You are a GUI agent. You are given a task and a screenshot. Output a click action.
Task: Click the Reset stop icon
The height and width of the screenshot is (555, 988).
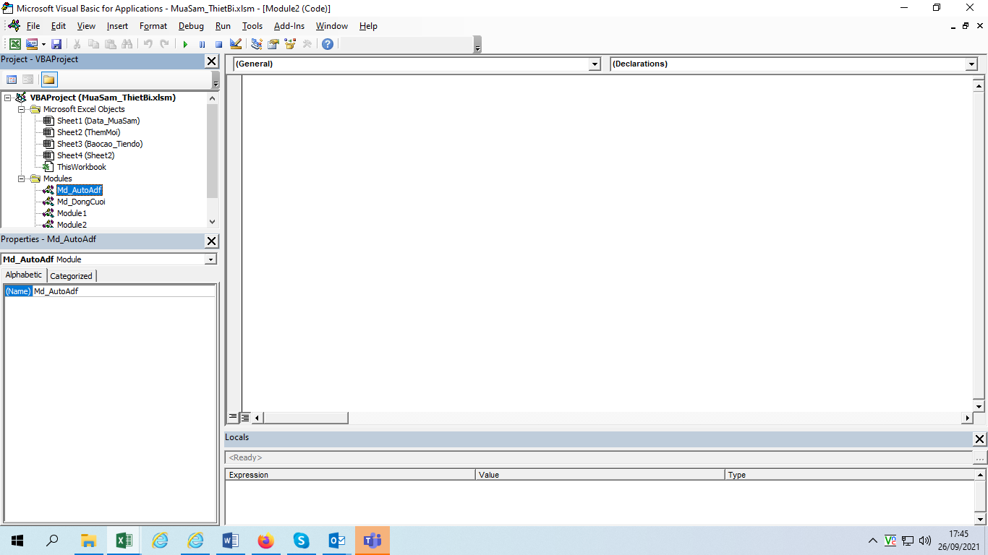pos(218,44)
